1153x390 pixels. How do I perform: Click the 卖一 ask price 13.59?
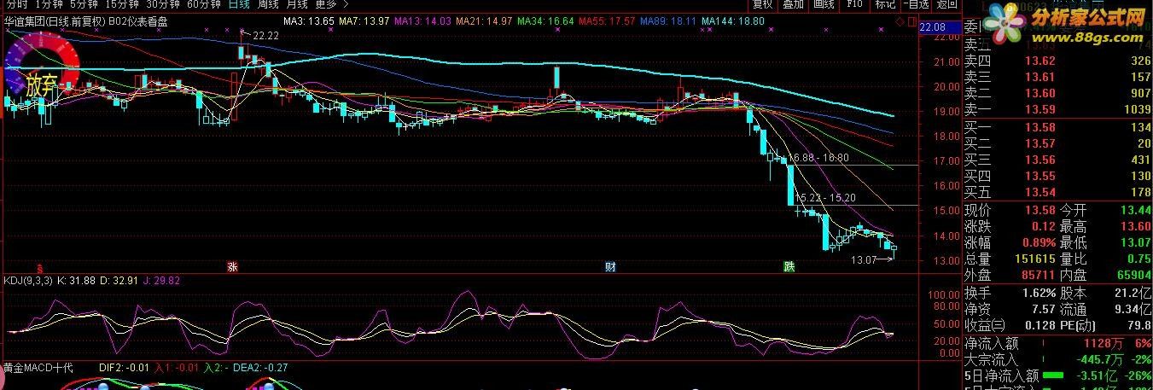coord(1040,109)
